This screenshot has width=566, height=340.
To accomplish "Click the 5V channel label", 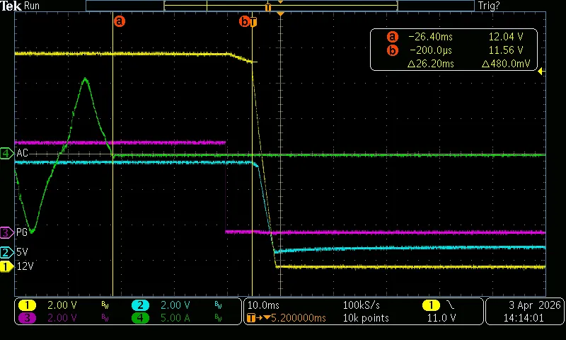I will click(x=22, y=252).
